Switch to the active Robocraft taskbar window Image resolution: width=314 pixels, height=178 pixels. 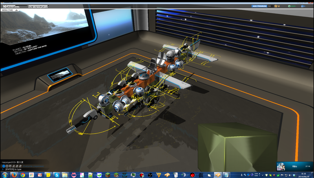[x=218, y=175]
